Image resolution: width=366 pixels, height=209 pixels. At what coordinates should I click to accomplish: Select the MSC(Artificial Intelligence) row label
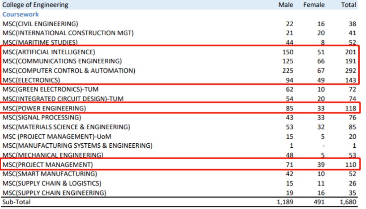tap(49, 52)
